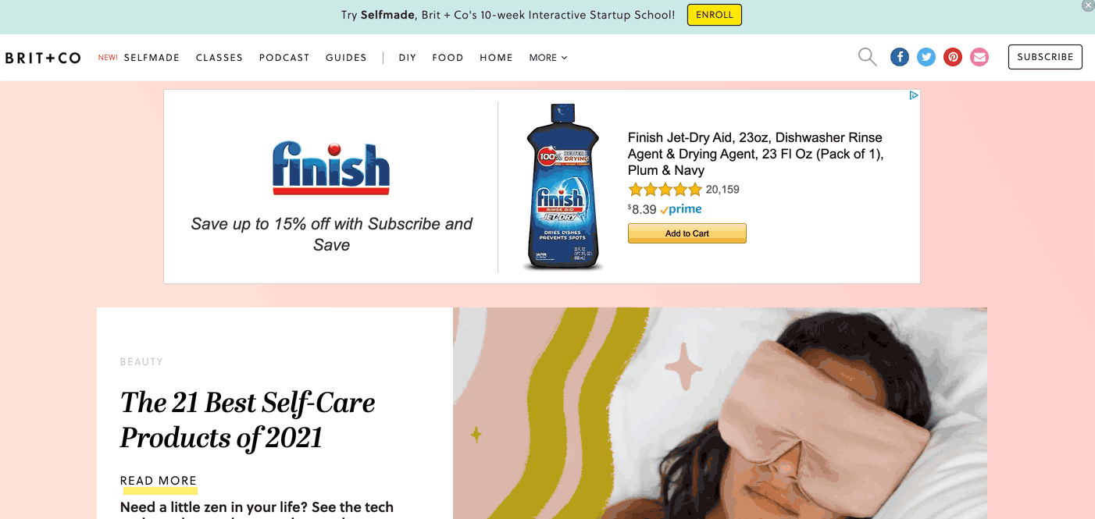Viewport: 1095px width, 519px height.
Task: Select the Food category
Action: click(x=448, y=58)
